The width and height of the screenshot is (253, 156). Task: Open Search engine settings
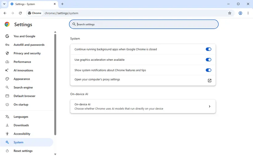click(x=27, y=88)
